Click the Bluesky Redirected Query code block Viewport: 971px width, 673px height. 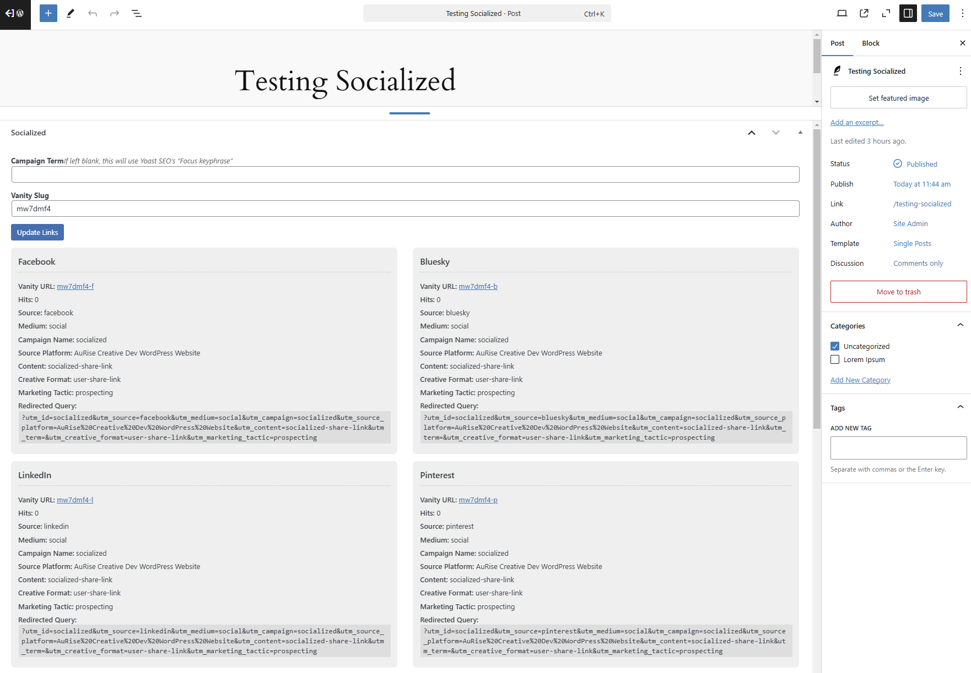(606, 428)
